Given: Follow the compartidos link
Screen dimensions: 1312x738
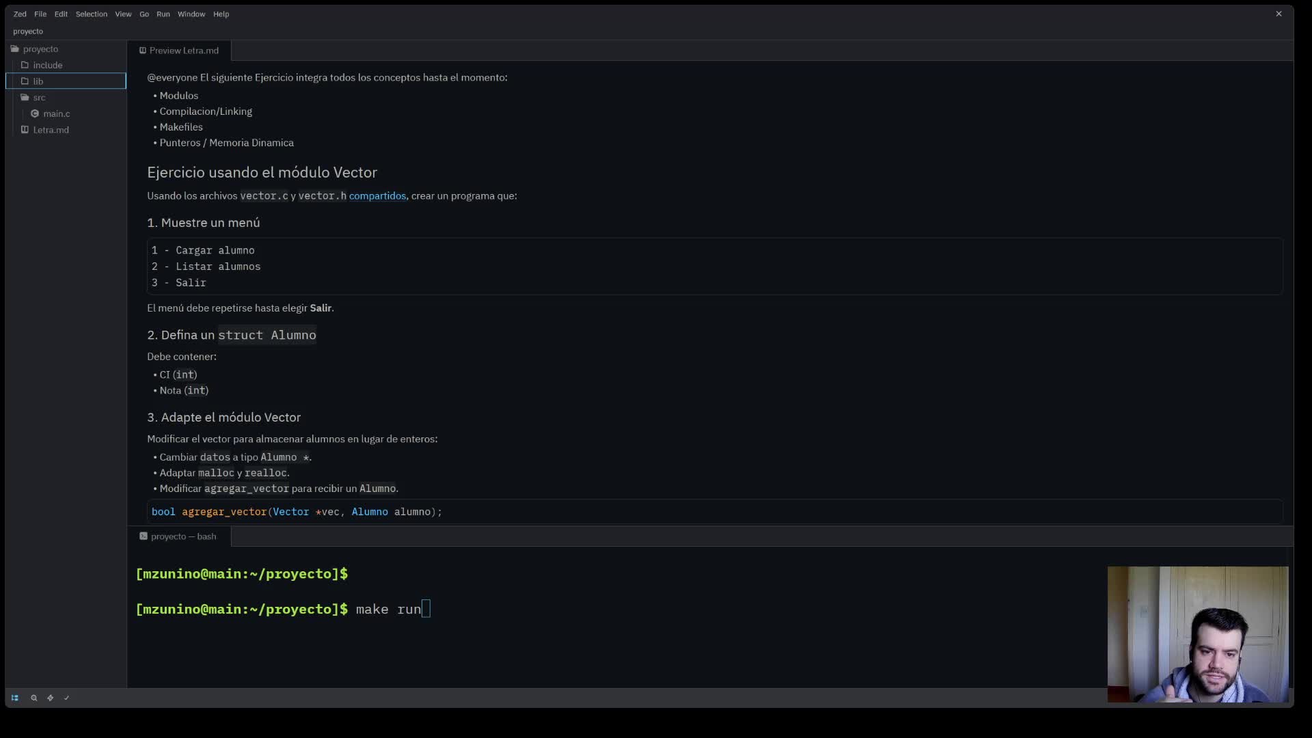Looking at the screenshot, I should tap(377, 196).
